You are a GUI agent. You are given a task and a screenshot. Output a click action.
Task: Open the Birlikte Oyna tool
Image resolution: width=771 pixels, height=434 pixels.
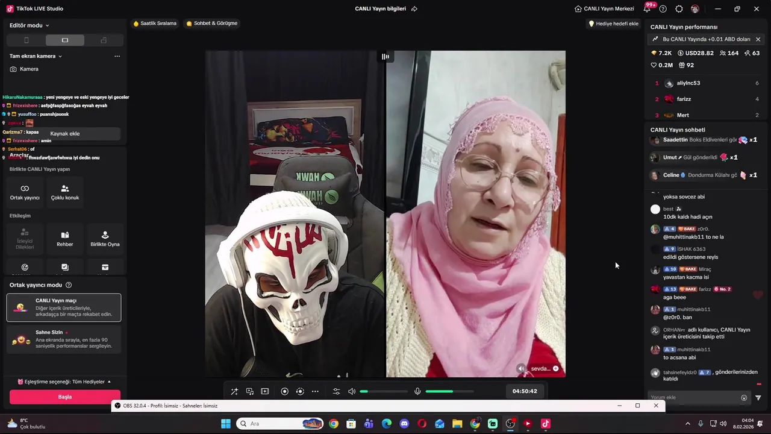click(x=105, y=239)
